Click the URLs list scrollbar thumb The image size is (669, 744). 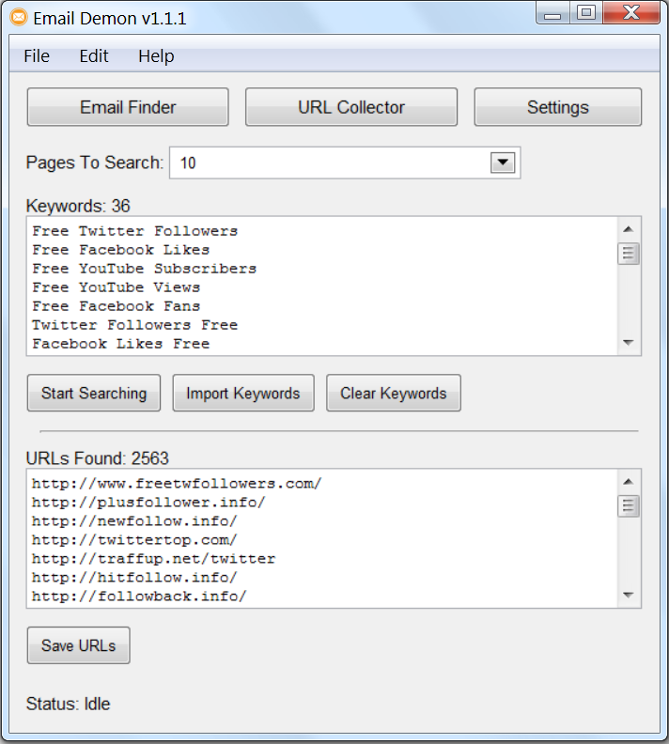coord(629,506)
